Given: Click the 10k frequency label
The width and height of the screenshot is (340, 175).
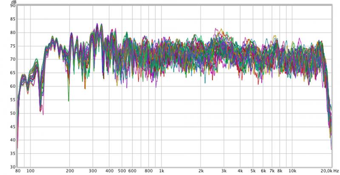Looking at the screenshot, I should (x=292, y=171).
